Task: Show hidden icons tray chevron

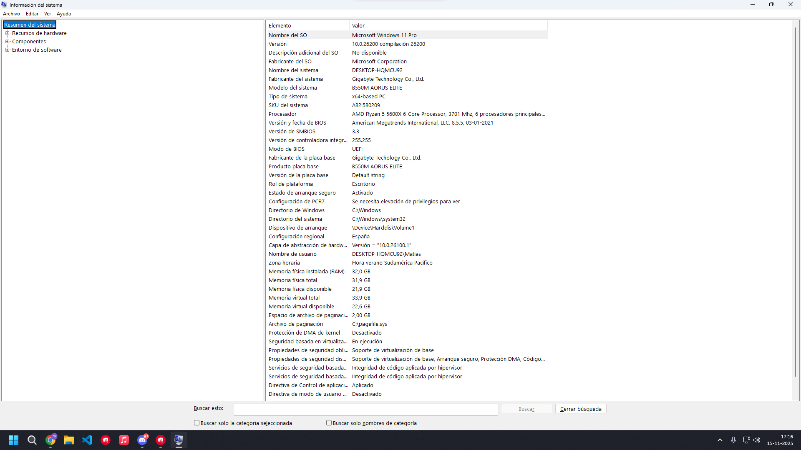Action: click(x=720, y=440)
